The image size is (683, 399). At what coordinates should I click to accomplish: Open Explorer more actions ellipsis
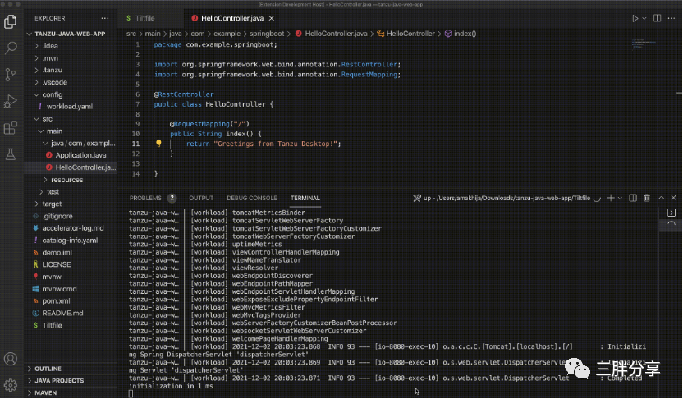coord(105,18)
